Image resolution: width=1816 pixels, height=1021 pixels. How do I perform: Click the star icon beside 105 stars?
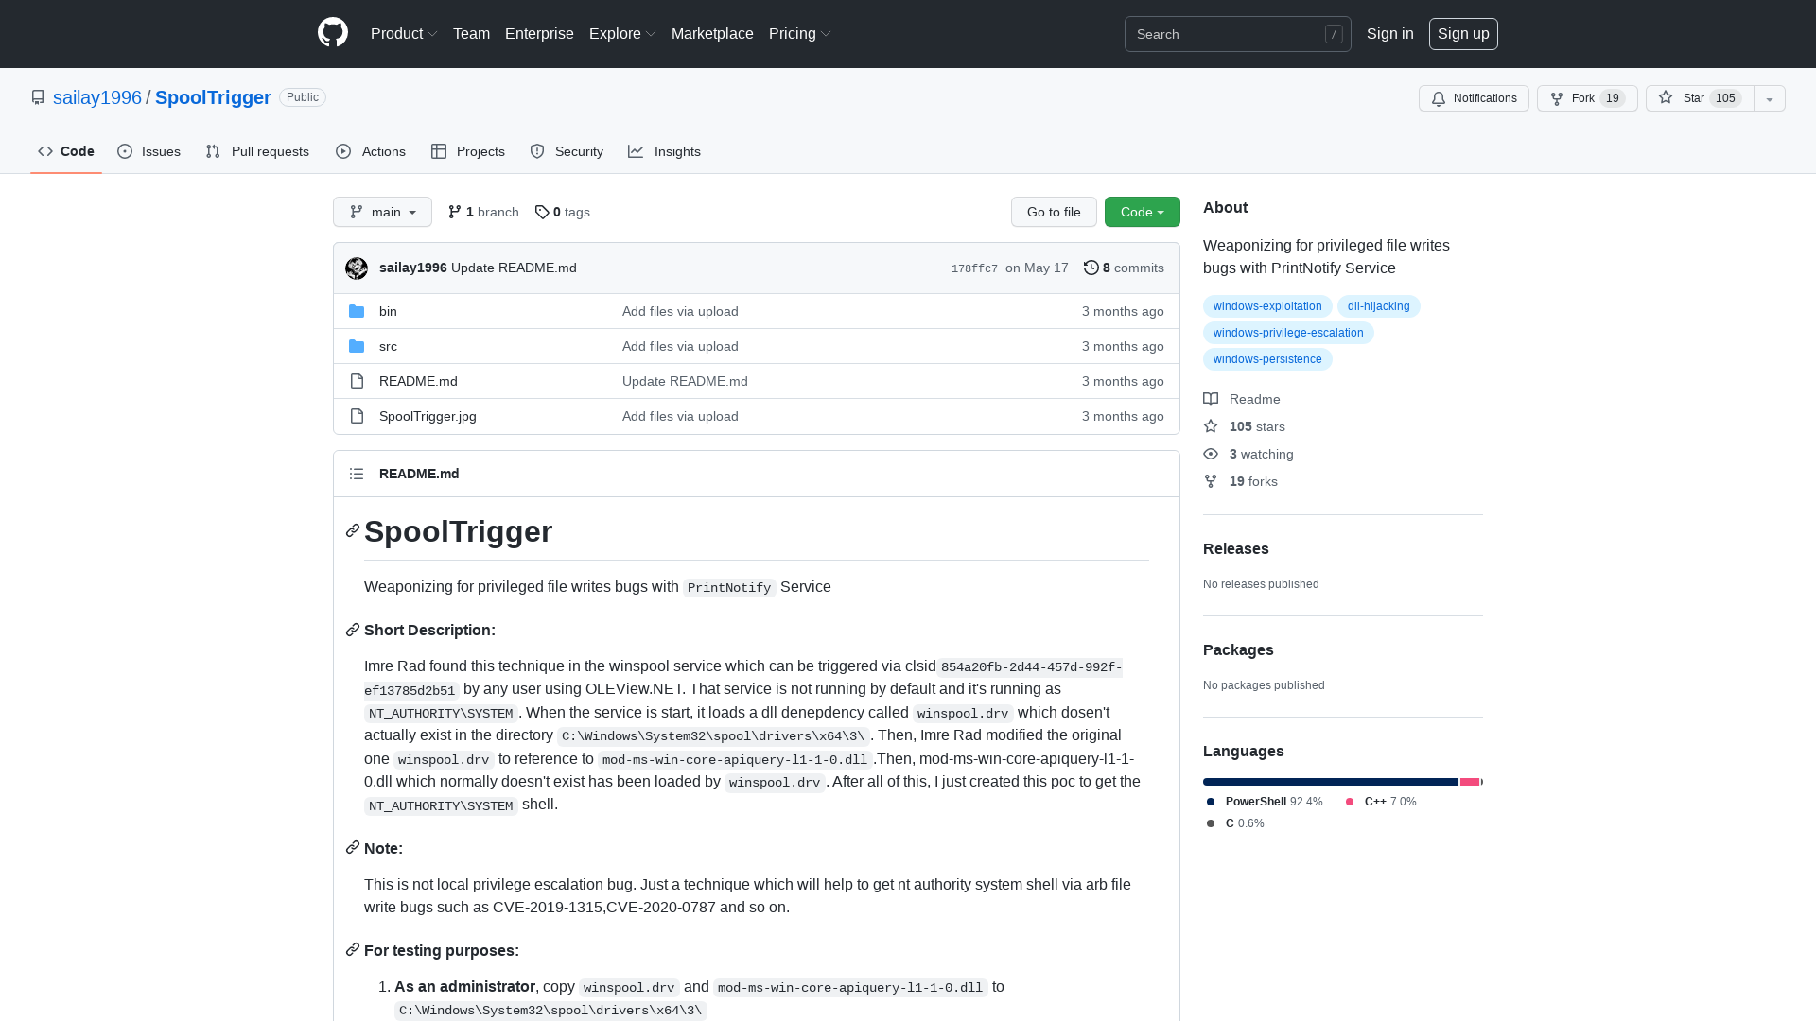[1211, 426]
